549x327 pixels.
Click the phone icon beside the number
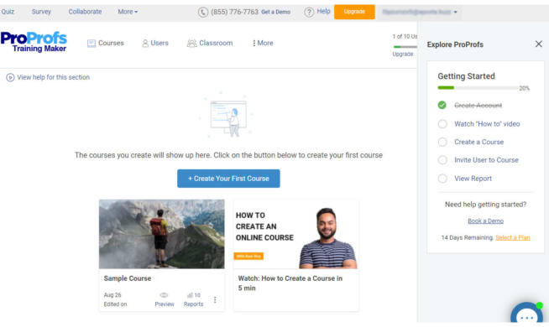coord(203,13)
